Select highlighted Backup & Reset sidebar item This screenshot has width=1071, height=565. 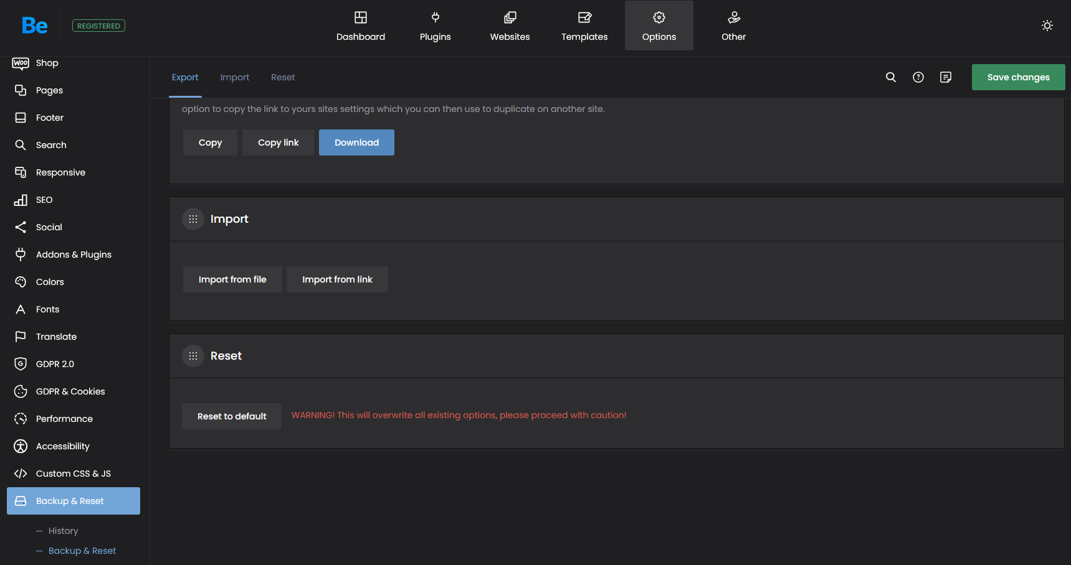point(74,501)
